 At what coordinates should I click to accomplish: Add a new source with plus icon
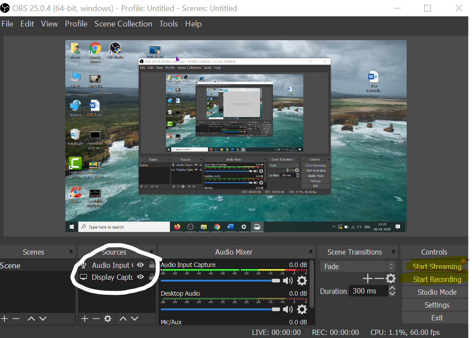(x=85, y=319)
